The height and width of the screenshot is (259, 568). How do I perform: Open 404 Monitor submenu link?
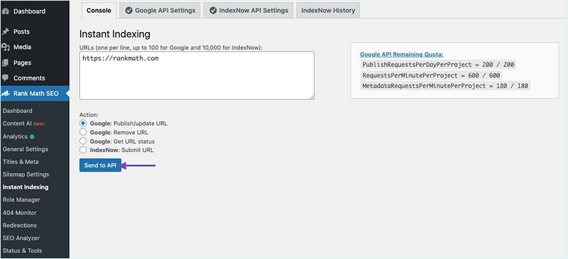click(x=20, y=212)
